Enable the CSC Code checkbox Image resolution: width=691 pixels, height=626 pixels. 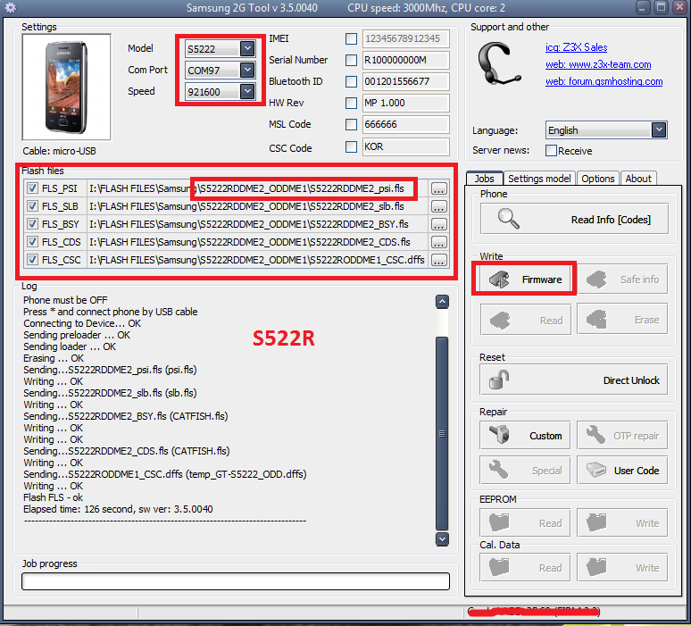[x=351, y=146]
